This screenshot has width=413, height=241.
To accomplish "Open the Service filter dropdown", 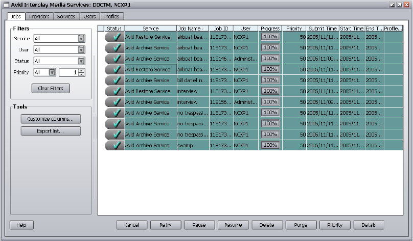I will pos(81,39).
